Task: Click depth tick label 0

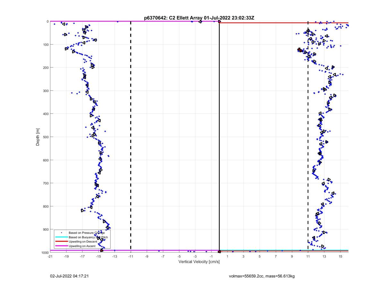Action: click(x=47, y=22)
